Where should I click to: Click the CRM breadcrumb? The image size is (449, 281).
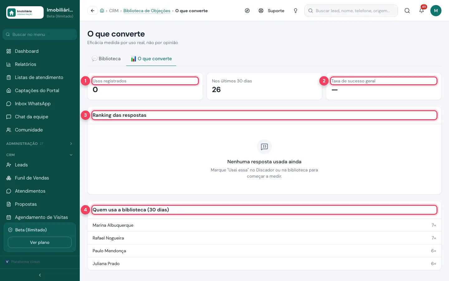[x=114, y=11]
